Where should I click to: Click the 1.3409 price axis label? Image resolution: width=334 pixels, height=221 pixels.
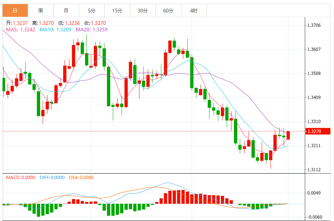pyautogui.click(x=314, y=97)
